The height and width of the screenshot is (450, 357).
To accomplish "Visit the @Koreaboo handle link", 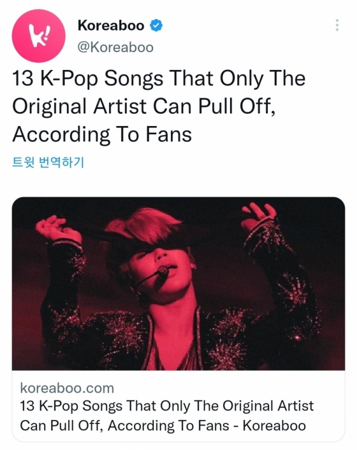I will 115,47.
